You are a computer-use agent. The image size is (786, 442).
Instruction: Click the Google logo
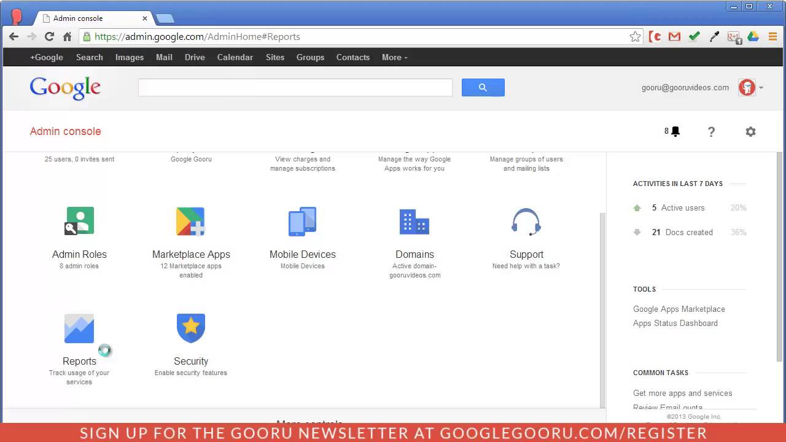[65, 88]
